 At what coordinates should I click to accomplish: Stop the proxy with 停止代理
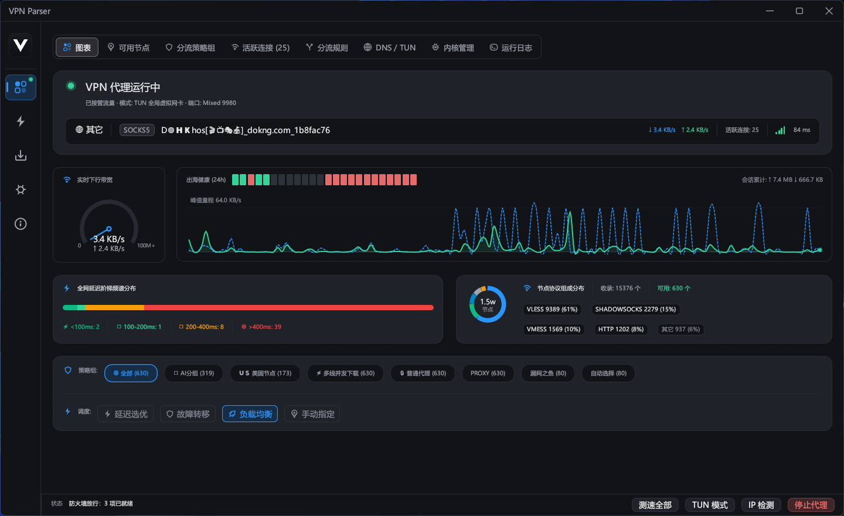pos(811,505)
